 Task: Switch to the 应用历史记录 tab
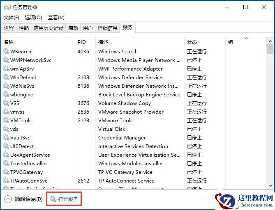(x=49, y=28)
